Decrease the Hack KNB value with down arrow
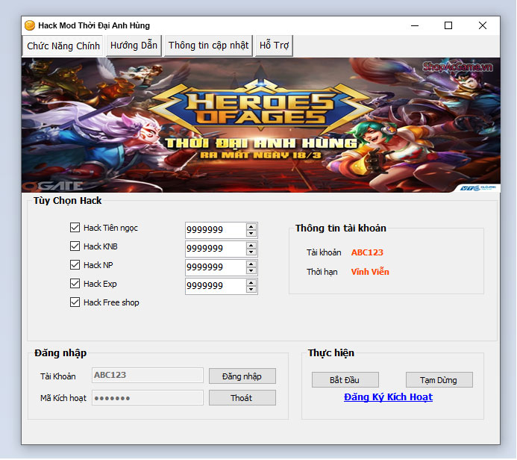 [251, 252]
